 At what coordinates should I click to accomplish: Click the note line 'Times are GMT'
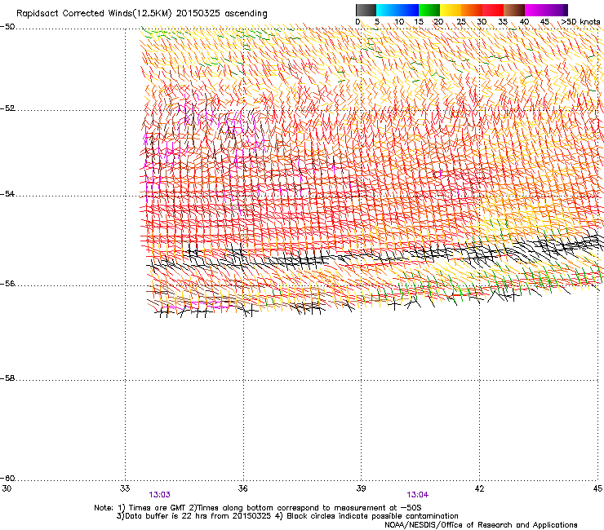[158, 508]
